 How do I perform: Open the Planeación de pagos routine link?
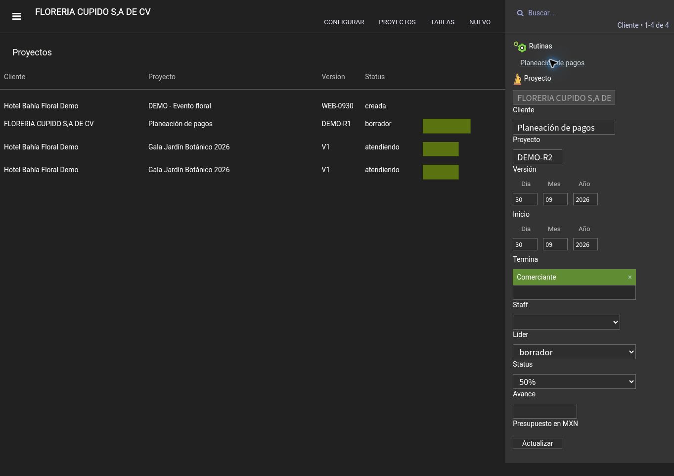click(x=552, y=63)
